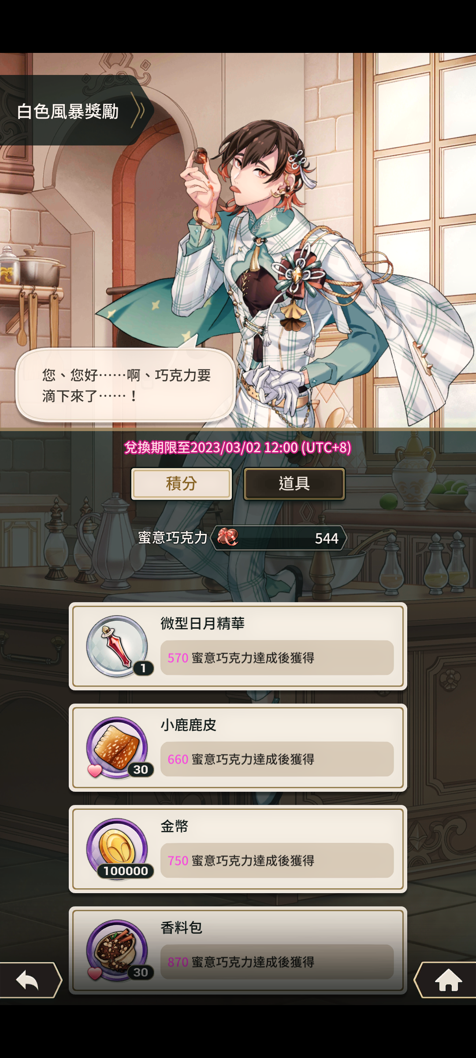
Task: Tap the 蜜意巧克力 ribbon chocolate currency icon
Action: [x=227, y=537]
